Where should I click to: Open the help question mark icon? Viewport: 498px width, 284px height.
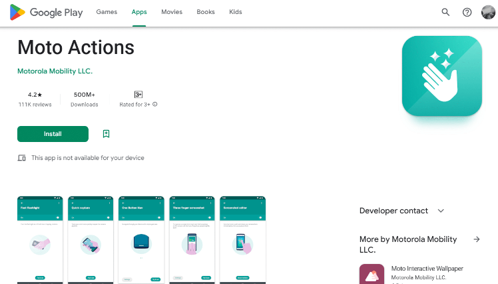(x=467, y=12)
